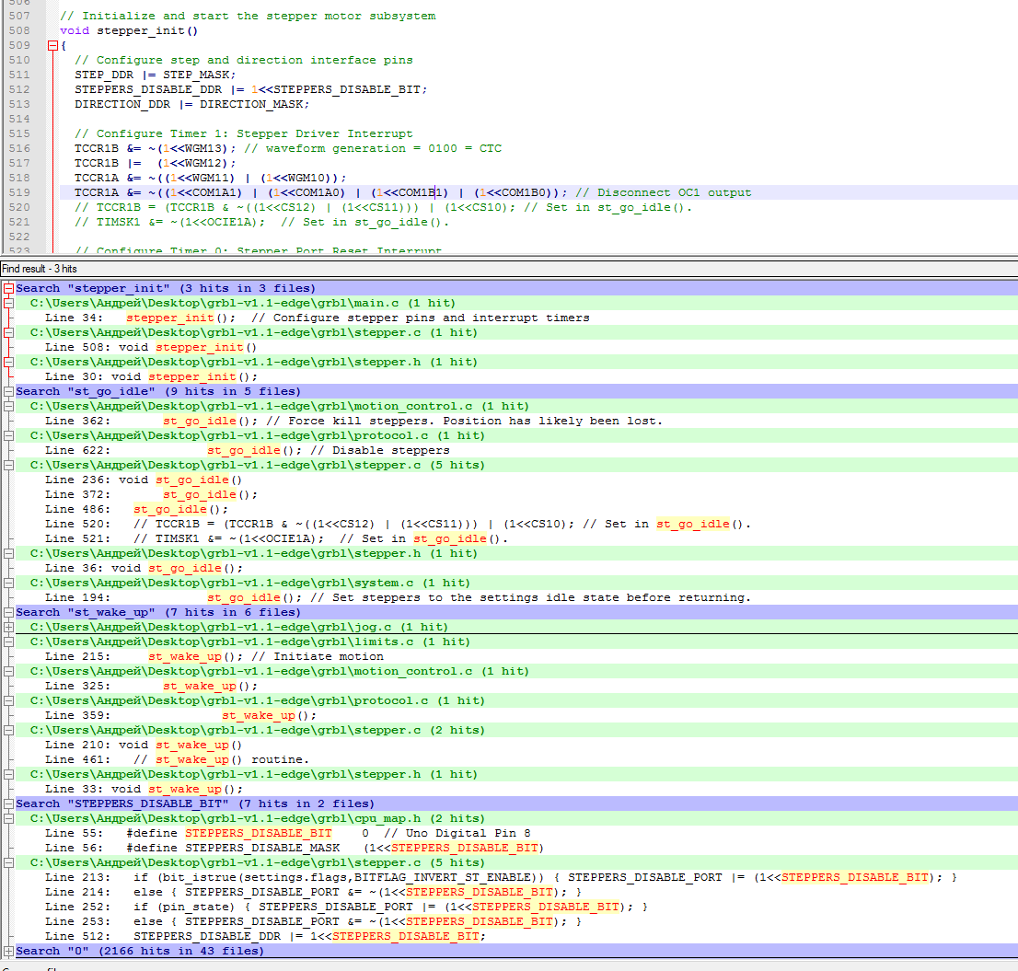
Task: Collapse motion_control.c under st_go_idle search
Action: [x=8, y=406]
